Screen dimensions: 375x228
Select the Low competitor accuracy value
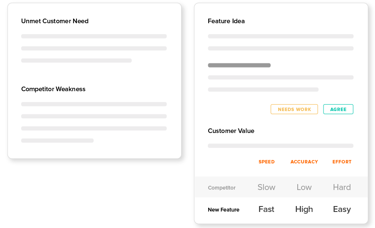point(304,187)
